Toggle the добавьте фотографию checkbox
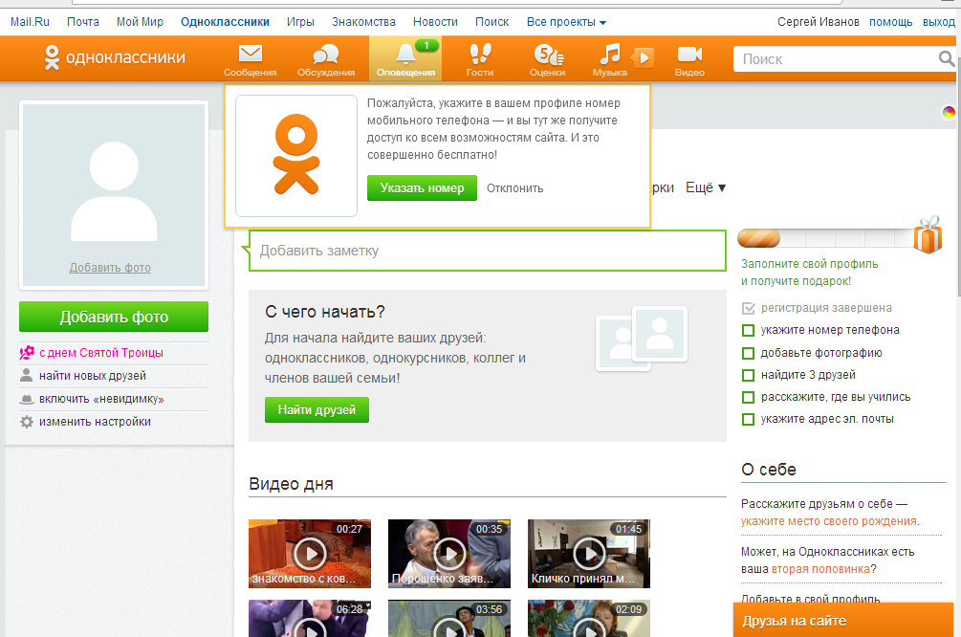The image size is (961, 637). click(748, 353)
